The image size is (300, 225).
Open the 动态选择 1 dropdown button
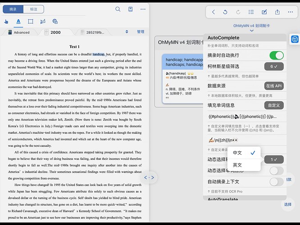274,159
